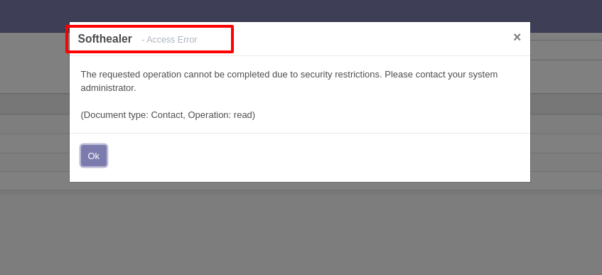Screen dimensions: 602x275
Task: Select the security restrictions message paragraph
Action: (289, 81)
